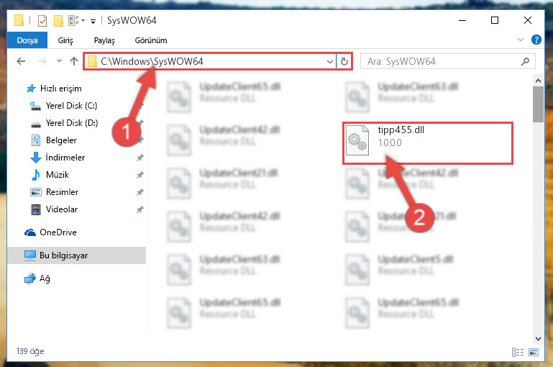This screenshot has width=553, height=367.
Task: Click the vertical scrollbar thumb
Action: click(x=538, y=104)
